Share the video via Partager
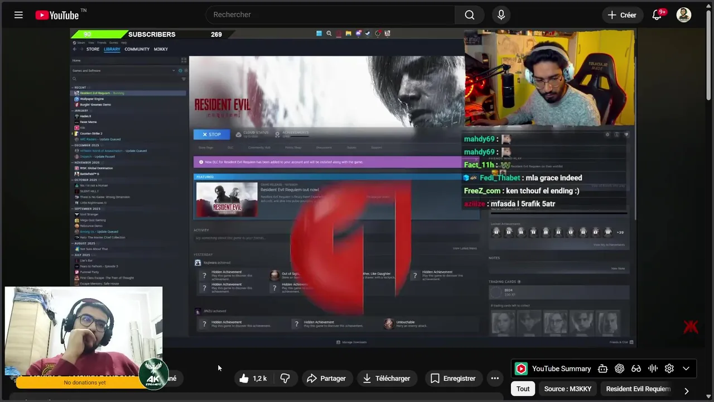The image size is (714, 402). click(x=327, y=379)
